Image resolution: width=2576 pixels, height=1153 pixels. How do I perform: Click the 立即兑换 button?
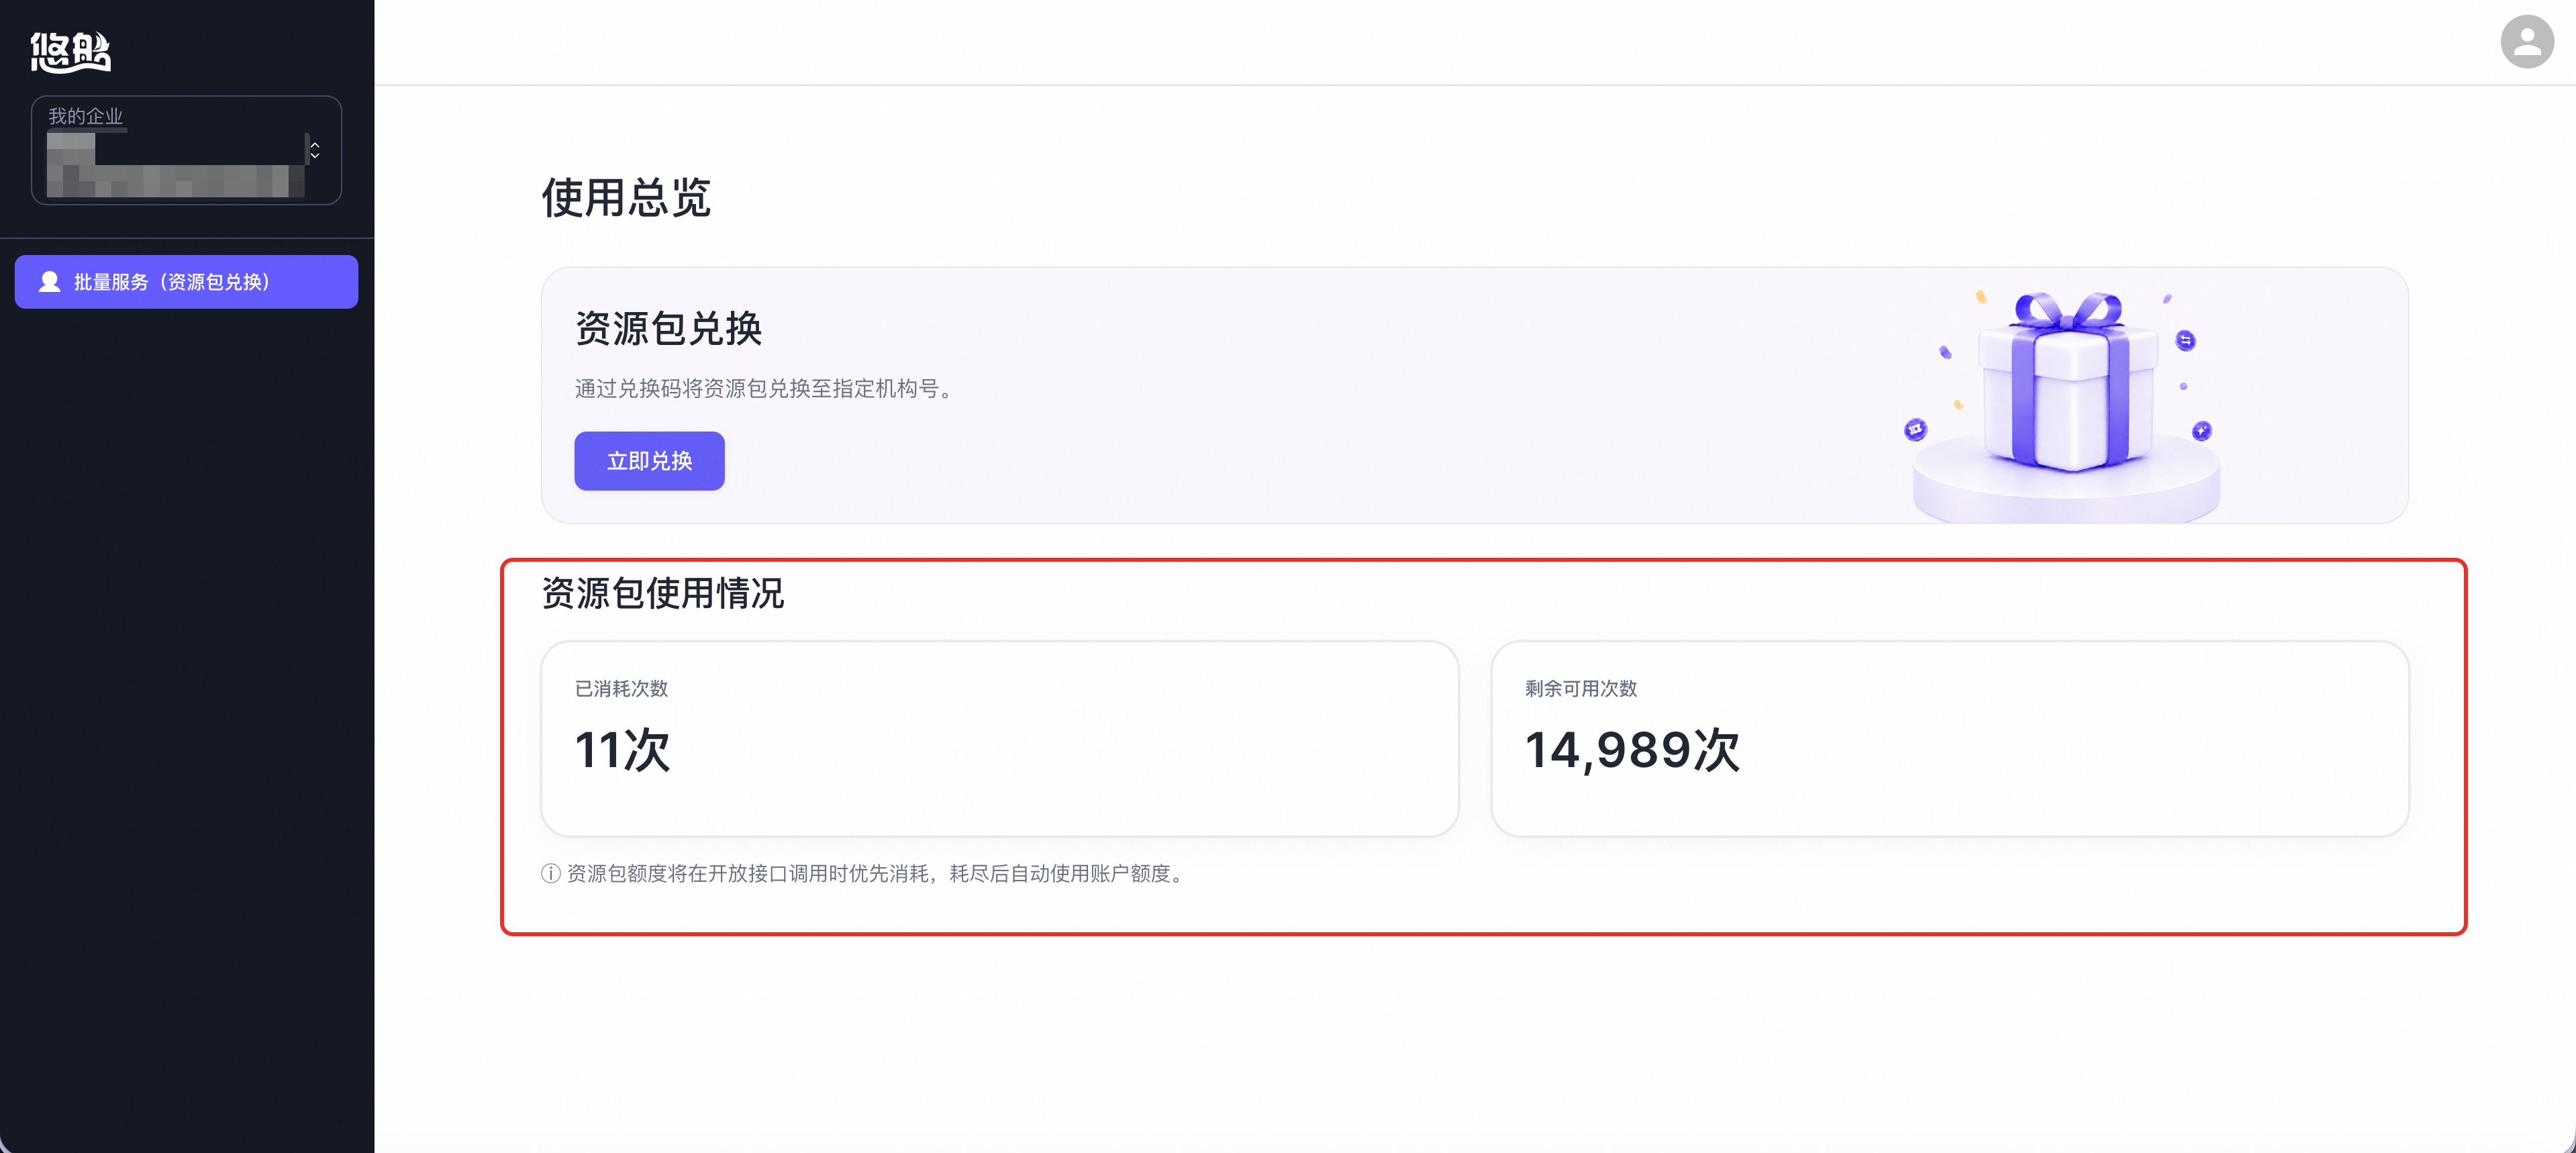(649, 461)
